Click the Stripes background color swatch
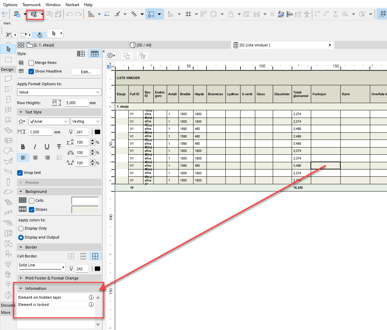 click(85, 209)
